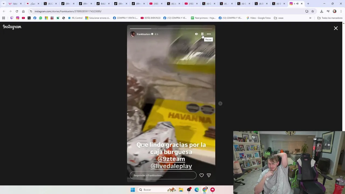
Task: Open the X bookmark icon
Action: click(x=29, y=18)
